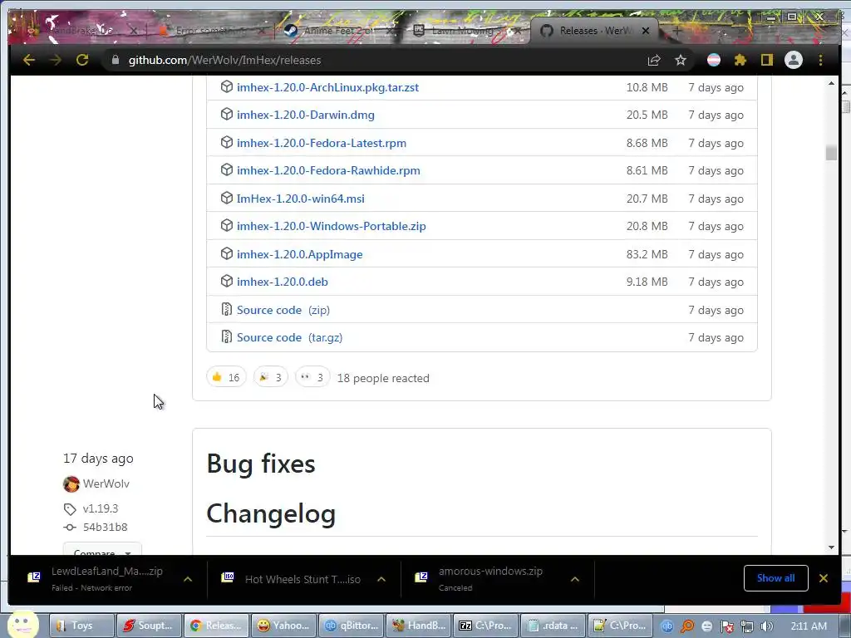Image resolution: width=851 pixels, height=638 pixels.
Task: Toggle the party popper reaction with 3
Action: (270, 377)
